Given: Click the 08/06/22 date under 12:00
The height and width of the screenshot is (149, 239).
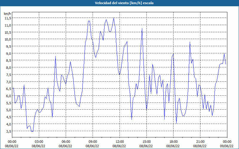Looking at the screenshot, I should click(119, 146).
